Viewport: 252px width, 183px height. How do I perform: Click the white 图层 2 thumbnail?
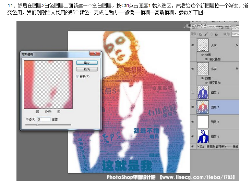point(203,122)
